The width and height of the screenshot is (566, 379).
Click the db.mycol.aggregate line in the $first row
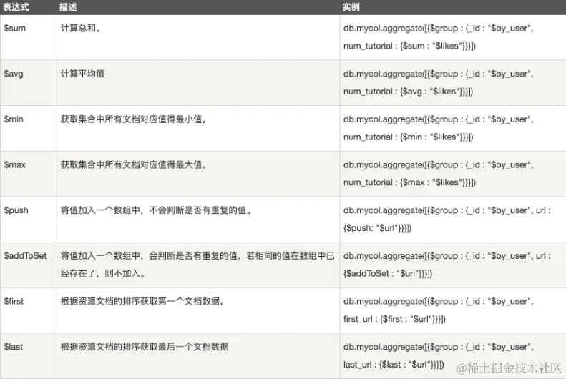(x=439, y=301)
